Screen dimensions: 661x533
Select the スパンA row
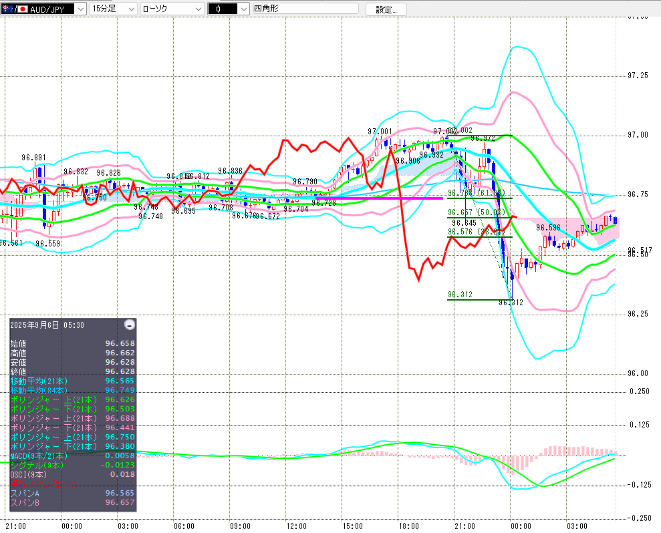click(x=72, y=492)
